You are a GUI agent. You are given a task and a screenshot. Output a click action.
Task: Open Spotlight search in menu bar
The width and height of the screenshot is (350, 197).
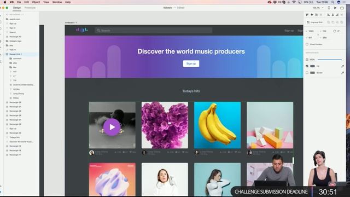[332, 2]
